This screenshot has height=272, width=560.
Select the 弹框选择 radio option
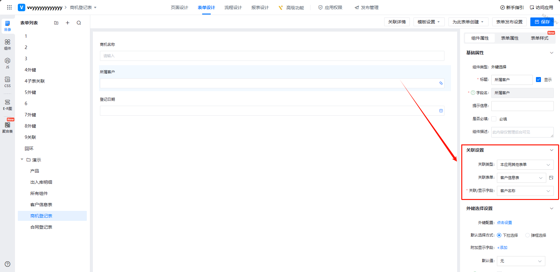[528, 235]
